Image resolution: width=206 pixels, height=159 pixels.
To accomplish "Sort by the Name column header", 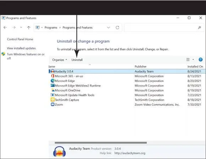I will pos(52,67).
